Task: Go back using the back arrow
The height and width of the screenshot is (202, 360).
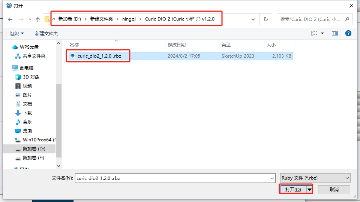Action: [x=10, y=19]
